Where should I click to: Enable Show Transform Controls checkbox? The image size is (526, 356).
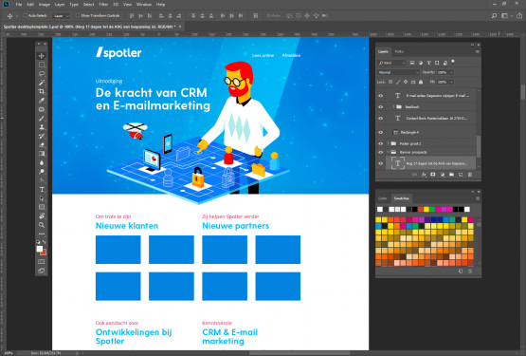click(78, 15)
